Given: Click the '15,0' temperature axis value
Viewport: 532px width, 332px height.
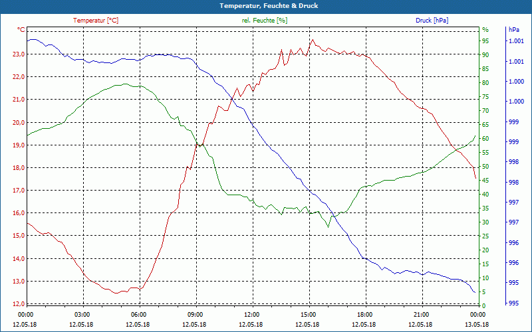Looking at the screenshot, I should 19,236.
